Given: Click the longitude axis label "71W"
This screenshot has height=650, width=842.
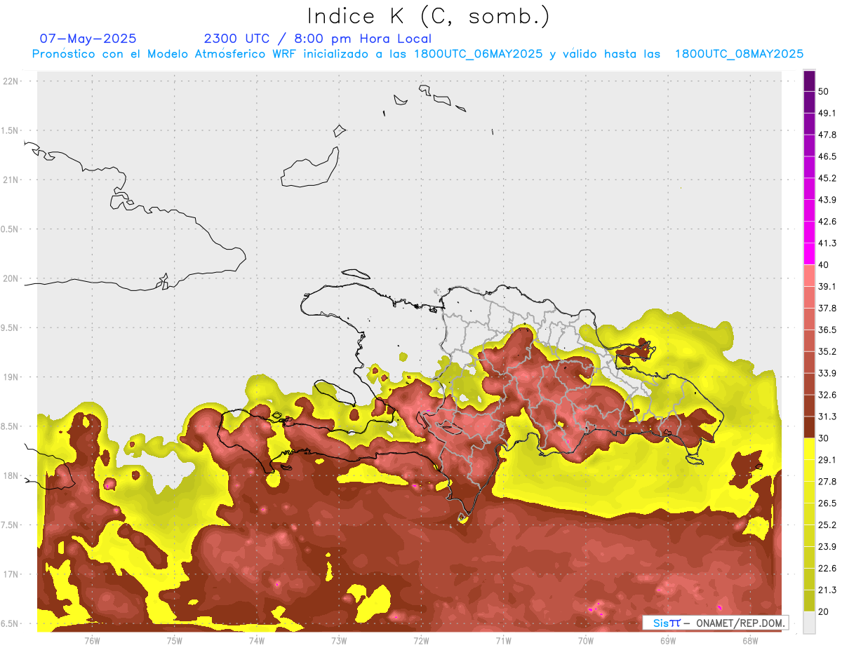Looking at the screenshot, I should point(503,640).
